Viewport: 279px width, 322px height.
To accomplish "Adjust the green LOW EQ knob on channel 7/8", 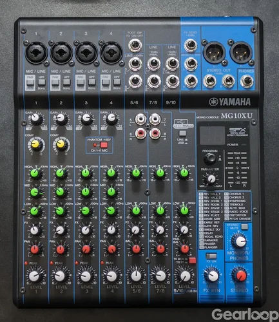I will click(x=160, y=211).
